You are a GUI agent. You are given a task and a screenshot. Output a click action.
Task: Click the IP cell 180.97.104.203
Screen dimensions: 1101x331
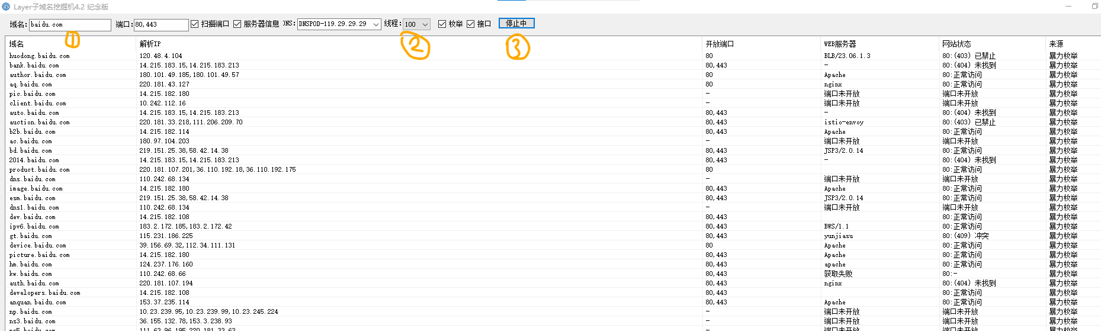[164, 141]
